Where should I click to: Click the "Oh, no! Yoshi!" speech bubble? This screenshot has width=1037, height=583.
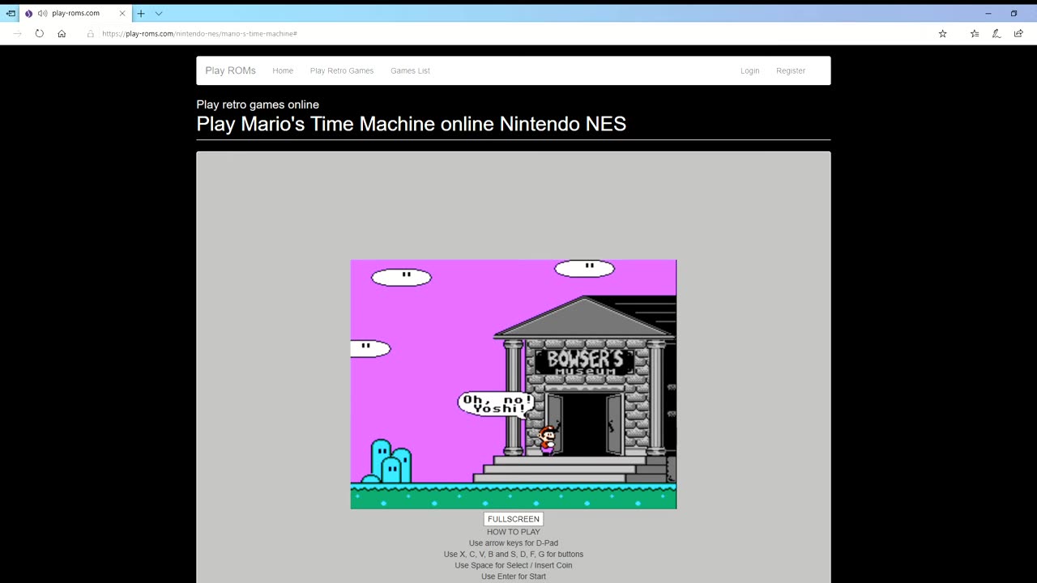[497, 404]
